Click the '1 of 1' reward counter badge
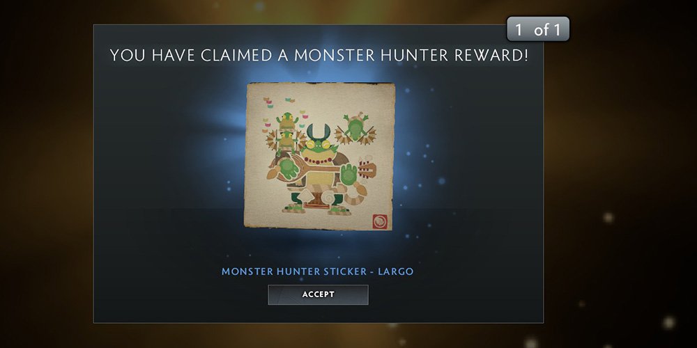The height and width of the screenshot is (348, 697). 538,29
